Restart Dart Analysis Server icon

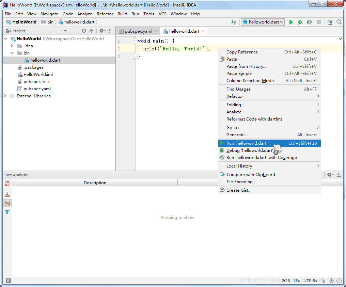click(7, 184)
